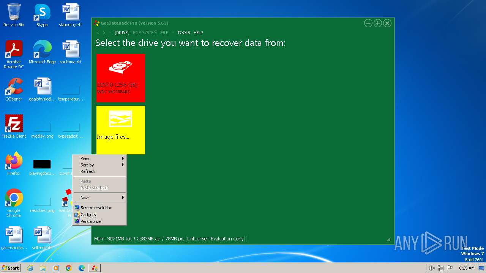The width and height of the screenshot is (486, 273).
Task: Click the window resize grip in GetDataBack
Action: coord(388,239)
